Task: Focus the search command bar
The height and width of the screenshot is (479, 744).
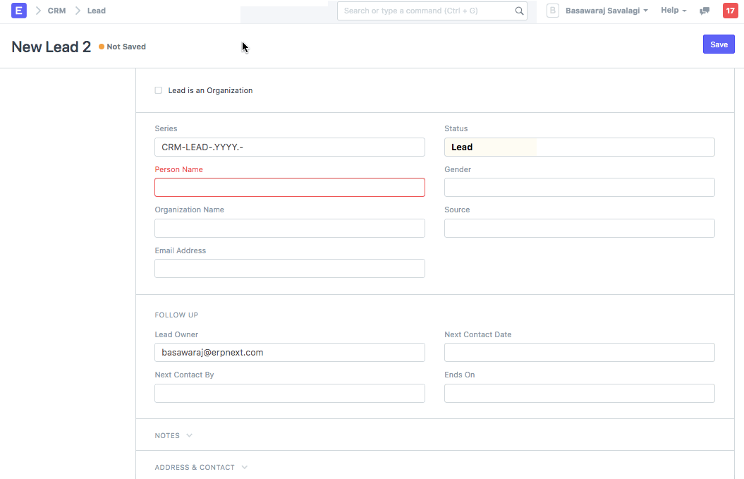Action: coord(427,11)
